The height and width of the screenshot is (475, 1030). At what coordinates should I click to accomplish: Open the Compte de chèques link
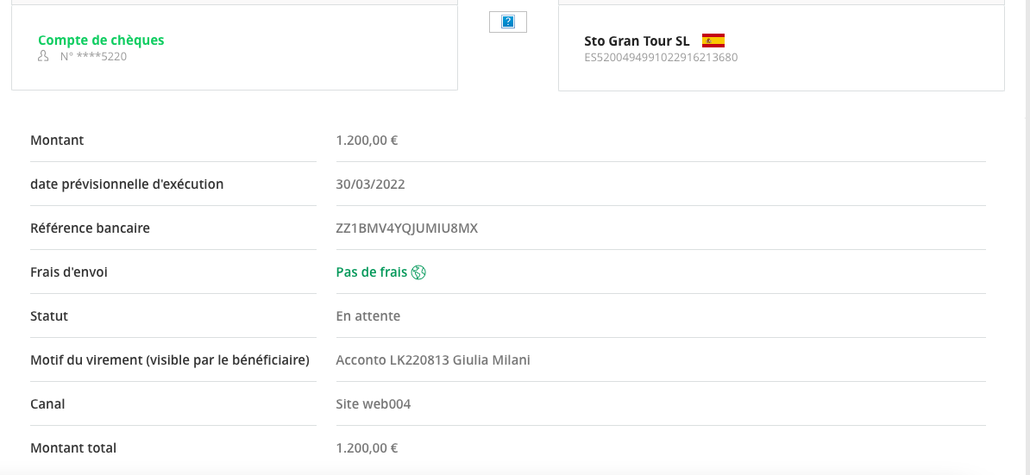[x=101, y=40]
